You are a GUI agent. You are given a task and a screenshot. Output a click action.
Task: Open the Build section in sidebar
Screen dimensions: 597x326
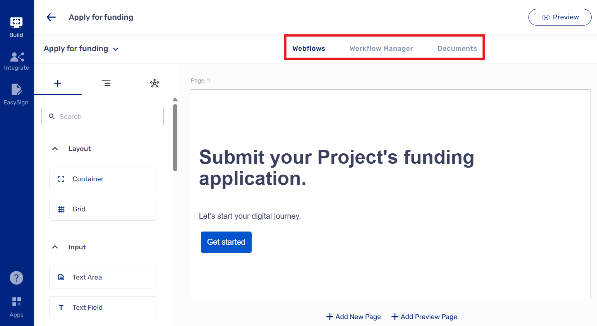click(x=16, y=27)
